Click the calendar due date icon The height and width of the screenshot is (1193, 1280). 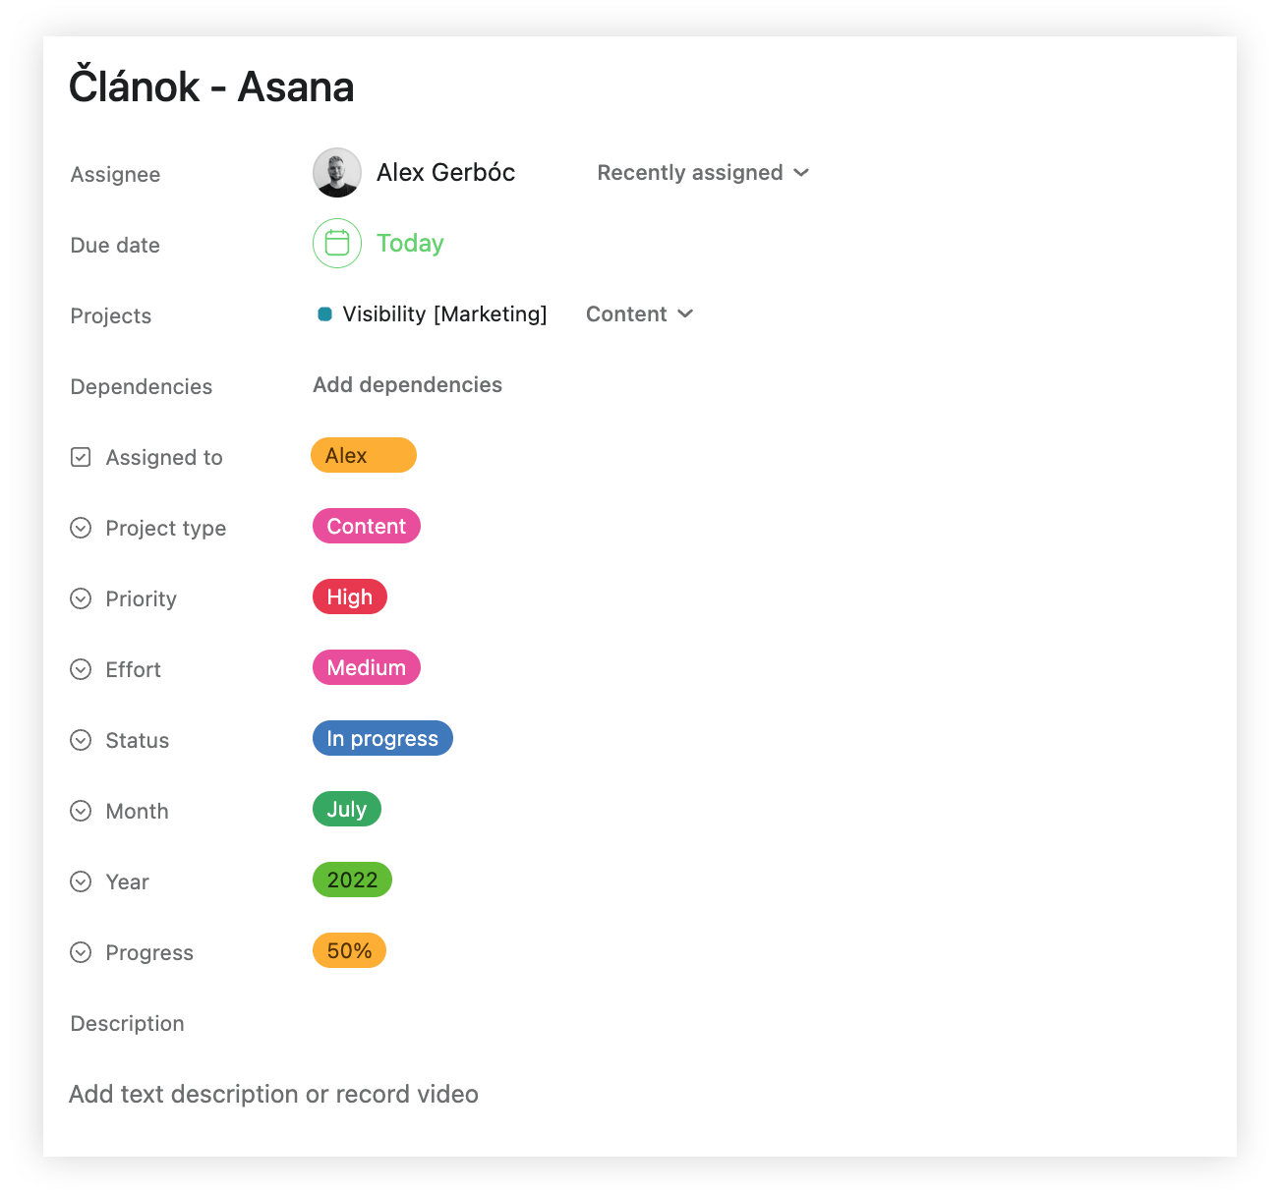tap(337, 243)
